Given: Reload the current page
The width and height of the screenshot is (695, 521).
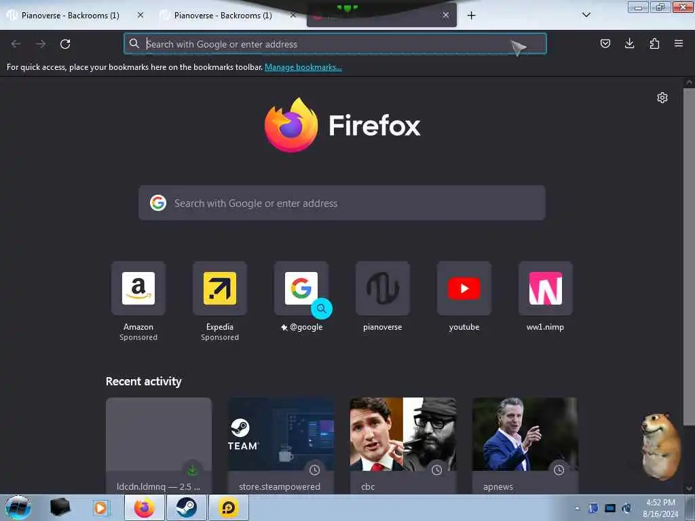Looking at the screenshot, I should tap(65, 44).
